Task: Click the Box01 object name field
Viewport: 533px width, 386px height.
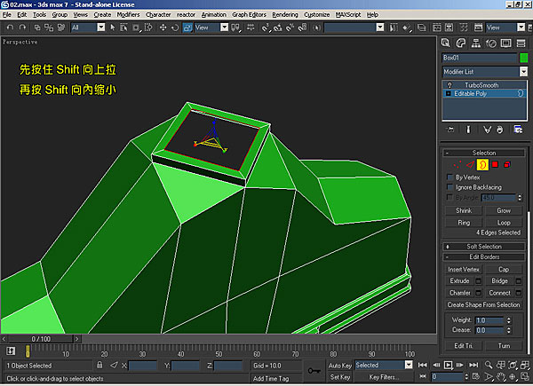Action: click(480, 58)
